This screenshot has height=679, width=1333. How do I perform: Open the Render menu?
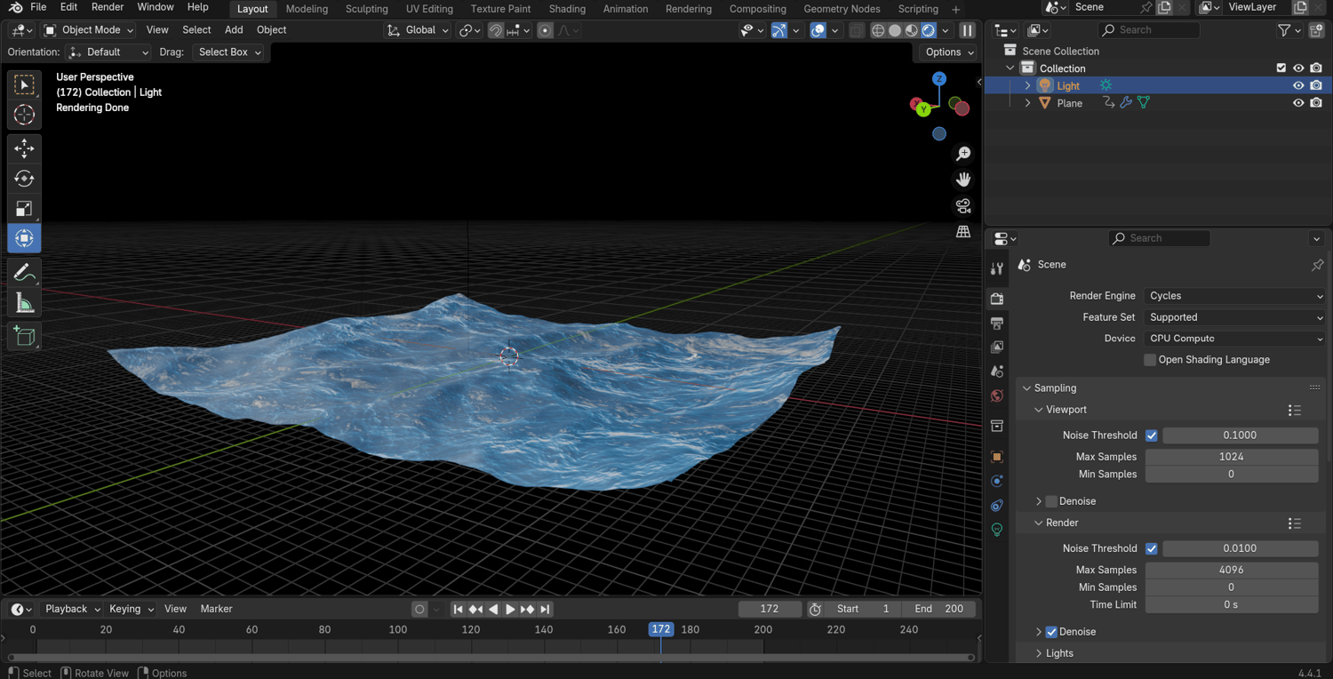point(108,7)
